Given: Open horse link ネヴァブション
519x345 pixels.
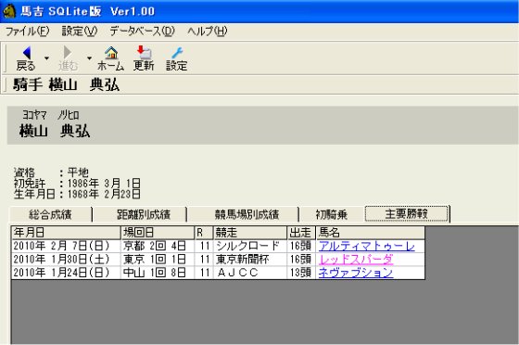Looking at the screenshot, I should 356,273.
